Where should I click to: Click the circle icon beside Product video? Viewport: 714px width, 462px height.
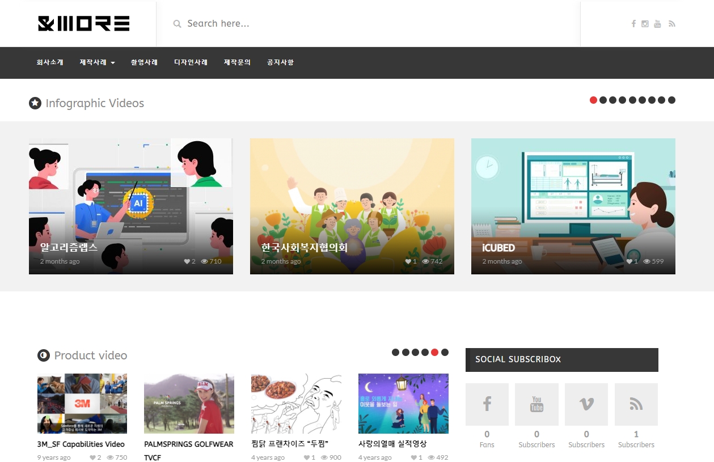pyautogui.click(x=44, y=355)
